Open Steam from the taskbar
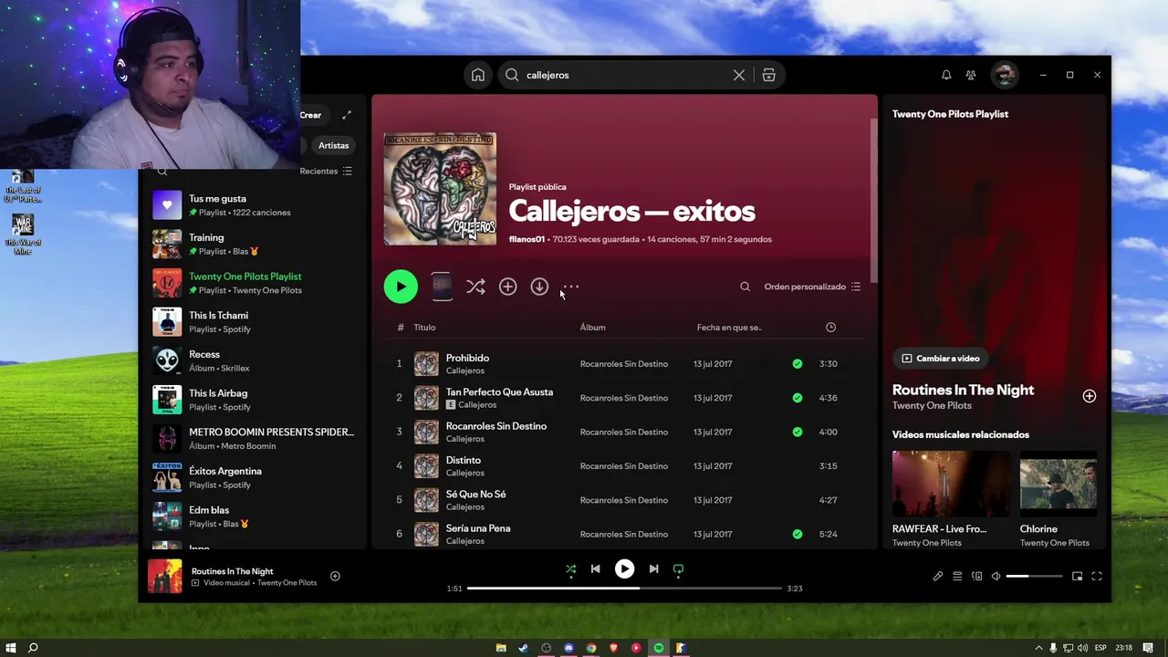 524,648
